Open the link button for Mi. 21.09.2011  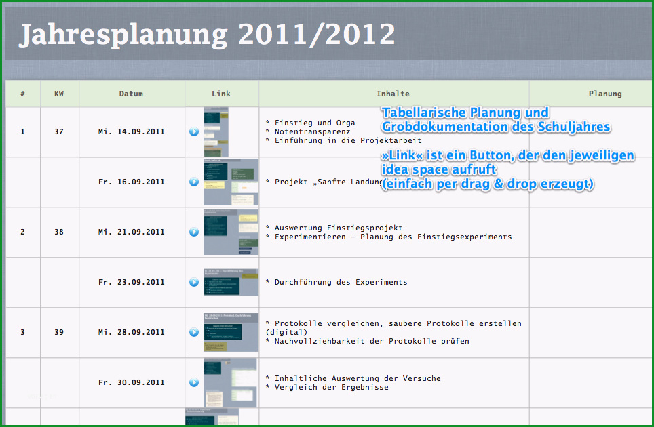[x=194, y=232]
